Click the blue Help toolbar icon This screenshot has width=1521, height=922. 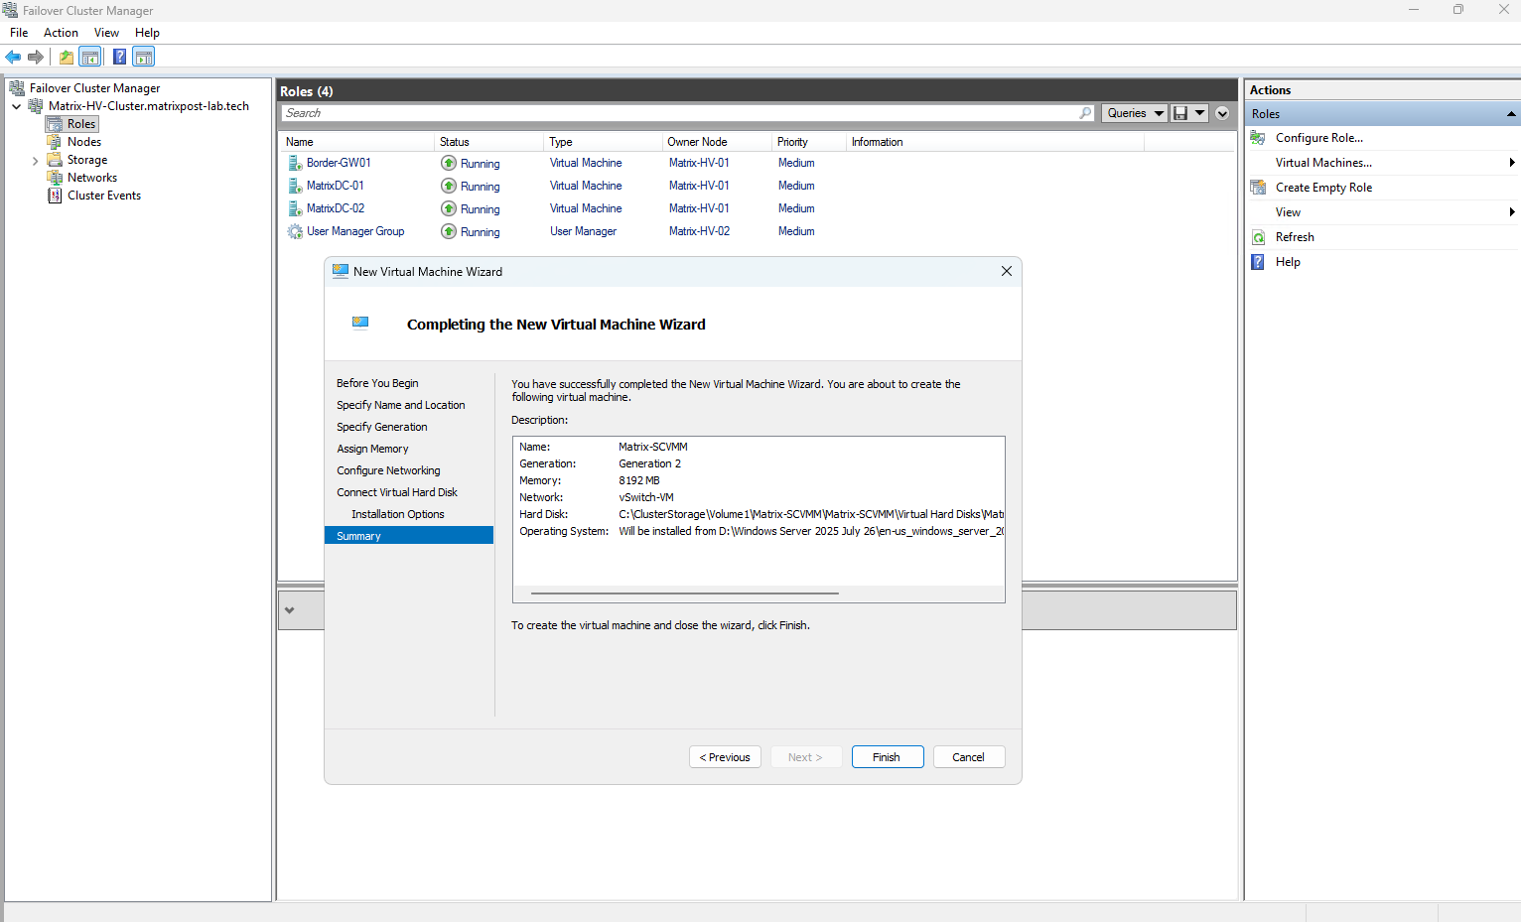(x=119, y=57)
